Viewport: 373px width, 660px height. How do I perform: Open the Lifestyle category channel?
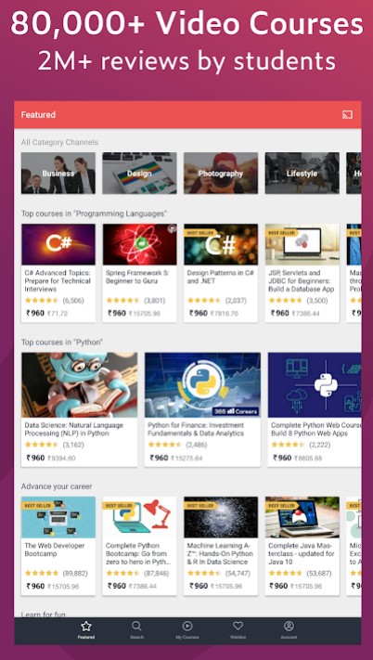click(302, 173)
